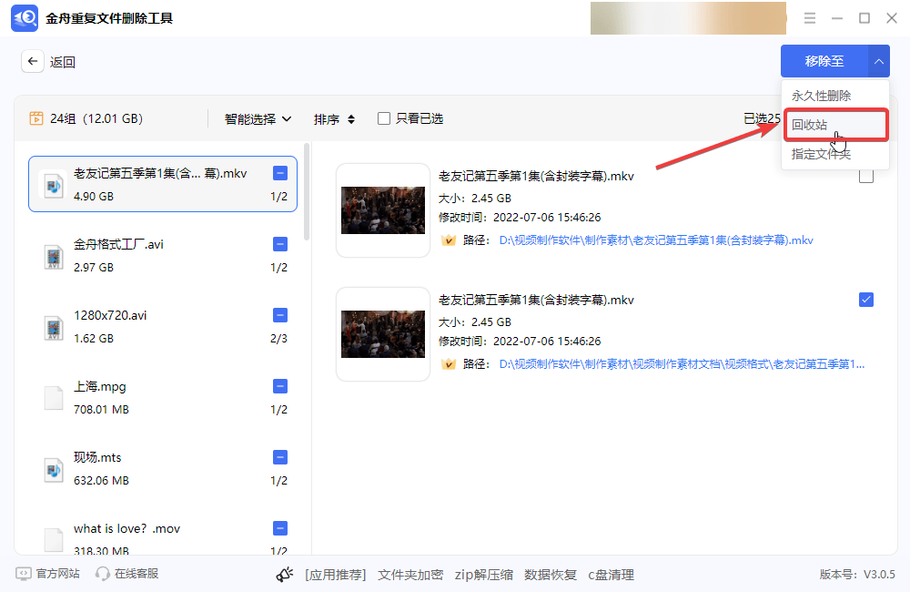Click the 2/3 count for 1280x720.avi
The height and width of the screenshot is (592, 910).
(x=278, y=338)
